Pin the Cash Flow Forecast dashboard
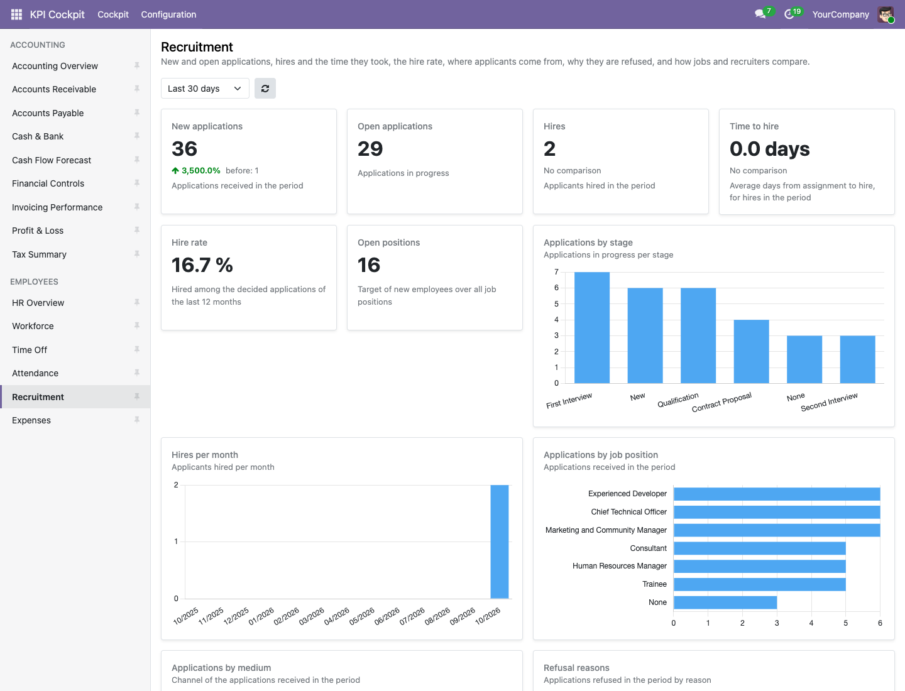Image resolution: width=905 pixels, height=691 pixels. [x=137, y=160]
